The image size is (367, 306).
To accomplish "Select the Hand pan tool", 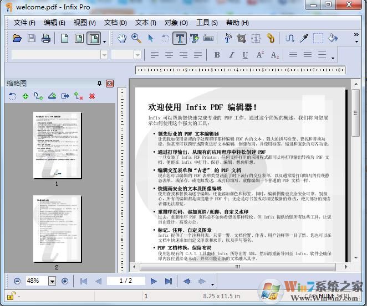I will [x=123, y=38].
